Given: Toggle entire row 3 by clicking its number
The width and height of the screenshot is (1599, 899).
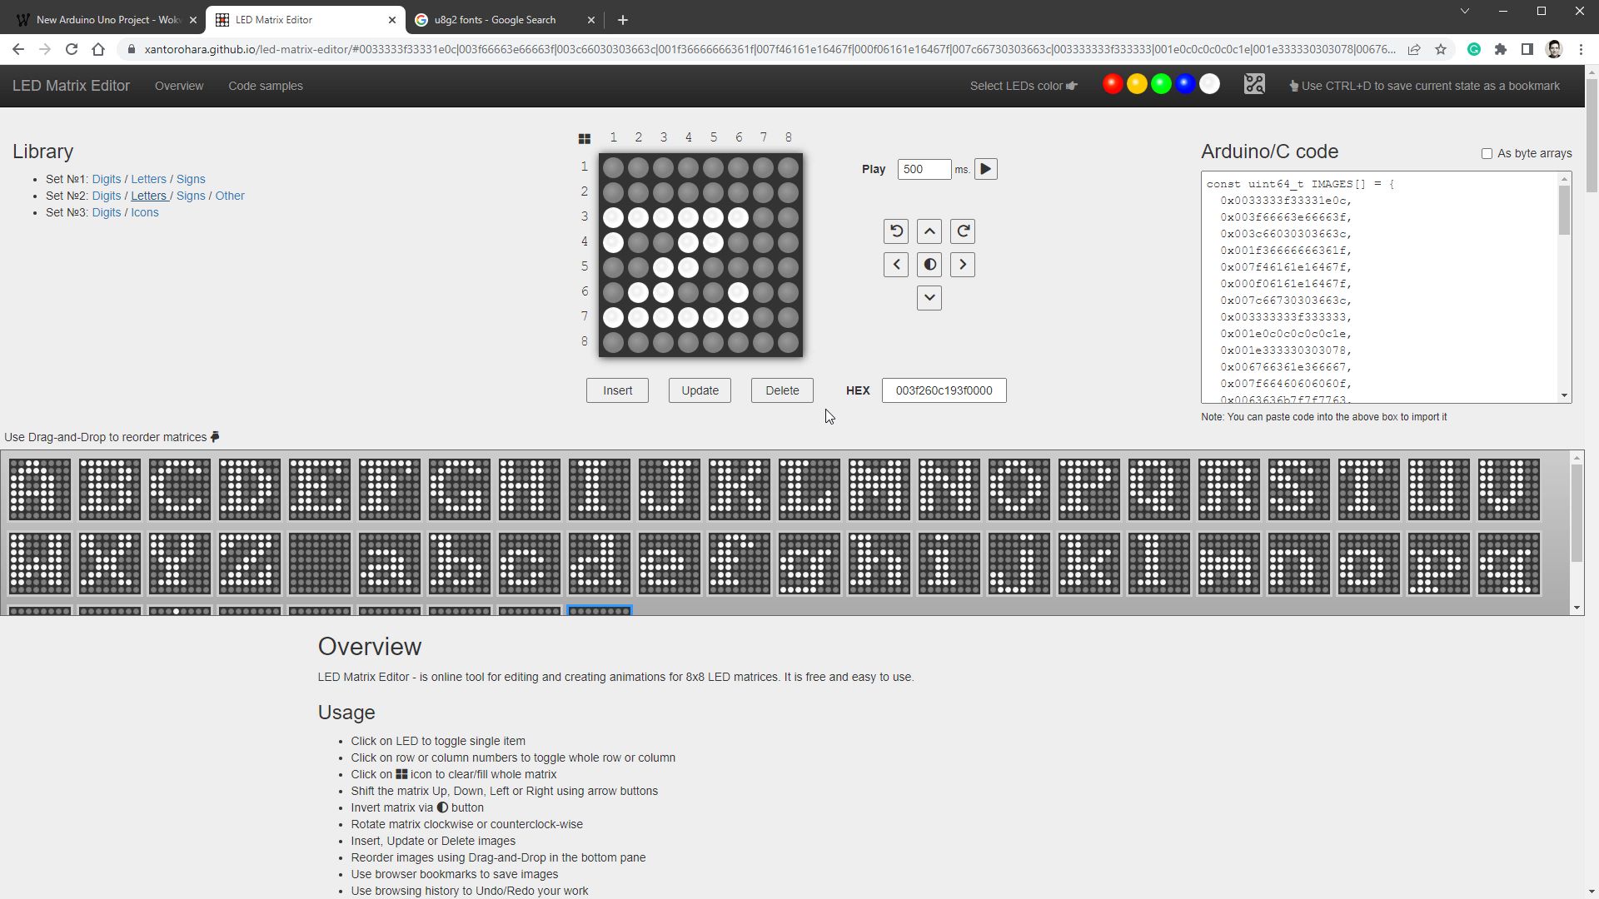Looking at the screenshot, I should [x=584, y=216].
